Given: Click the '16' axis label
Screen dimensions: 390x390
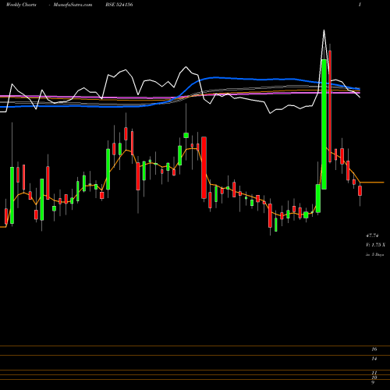Looking at the screenshot, I should tap(374, 349).
